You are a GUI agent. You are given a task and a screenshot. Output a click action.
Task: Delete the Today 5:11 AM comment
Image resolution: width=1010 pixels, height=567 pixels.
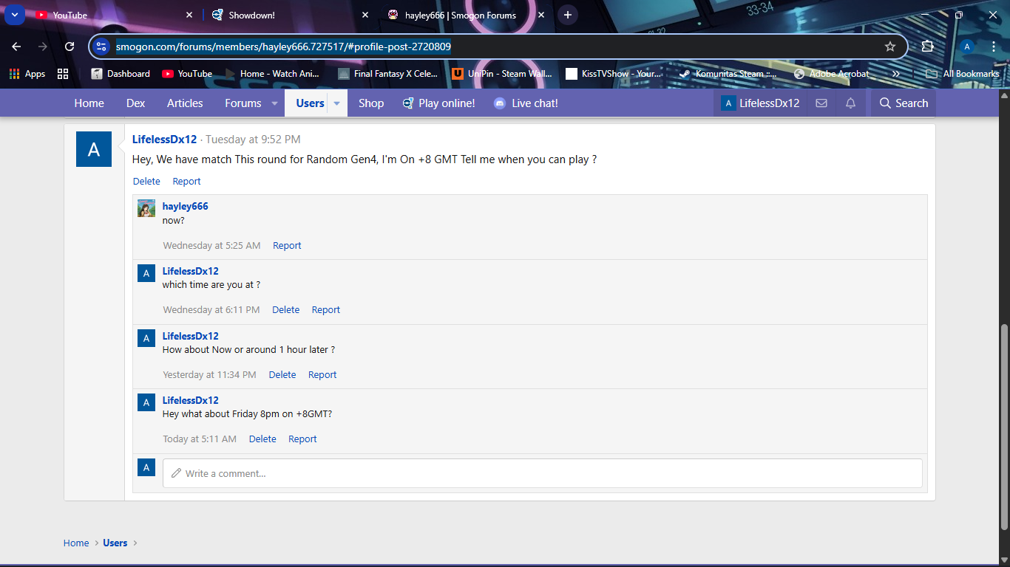point(262,439)
